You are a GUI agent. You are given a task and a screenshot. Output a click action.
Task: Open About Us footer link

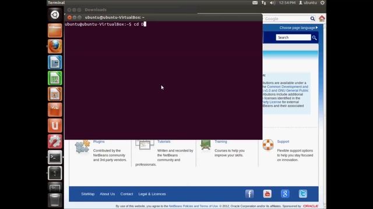point(107,194)
